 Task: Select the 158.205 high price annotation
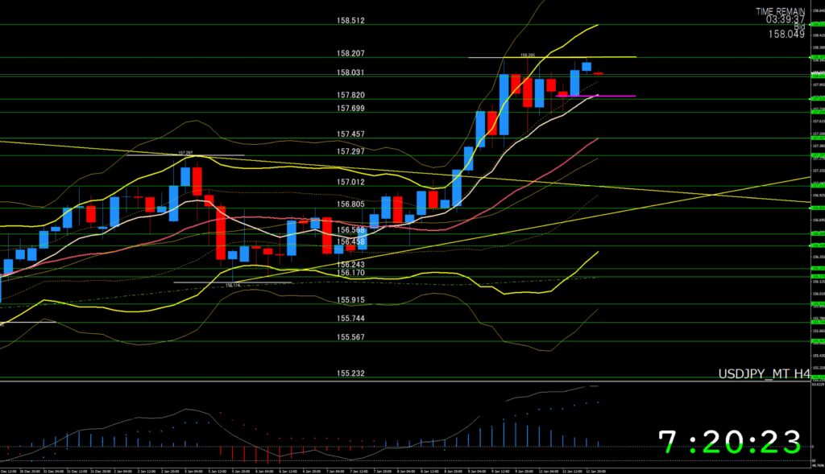528,55
